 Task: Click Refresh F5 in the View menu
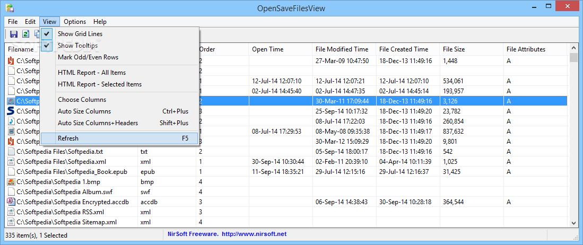pyautogui.click(x=119, y=138)
